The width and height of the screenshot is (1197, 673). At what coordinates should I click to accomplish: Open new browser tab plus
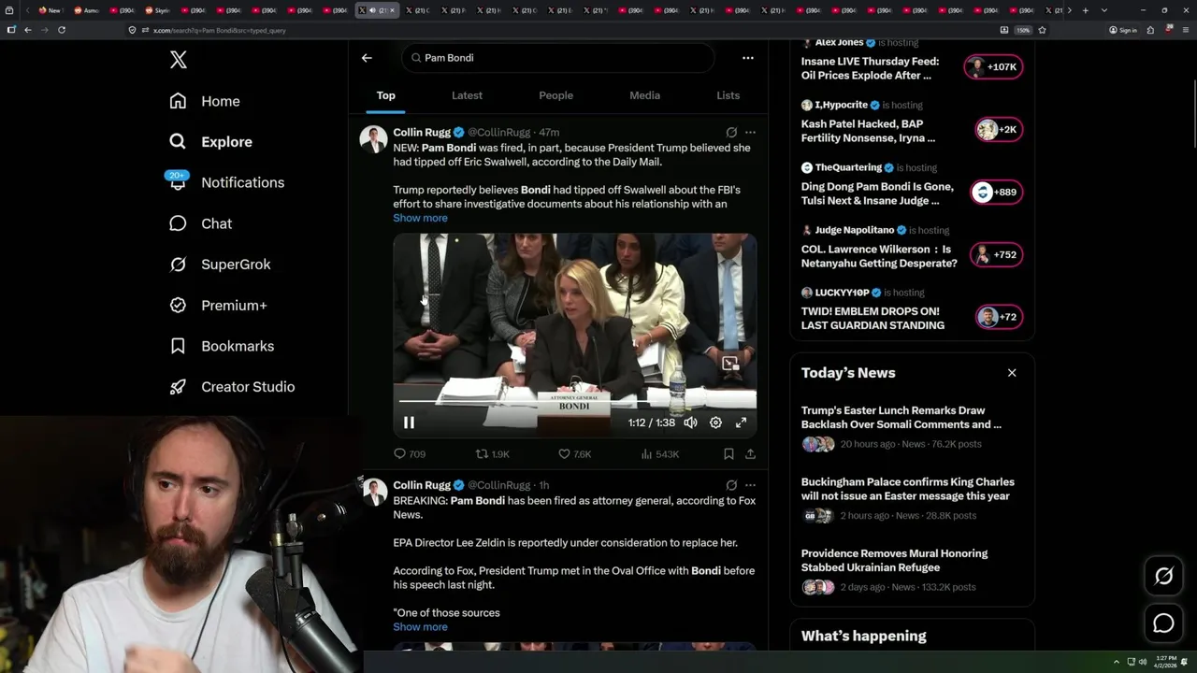1085,10
